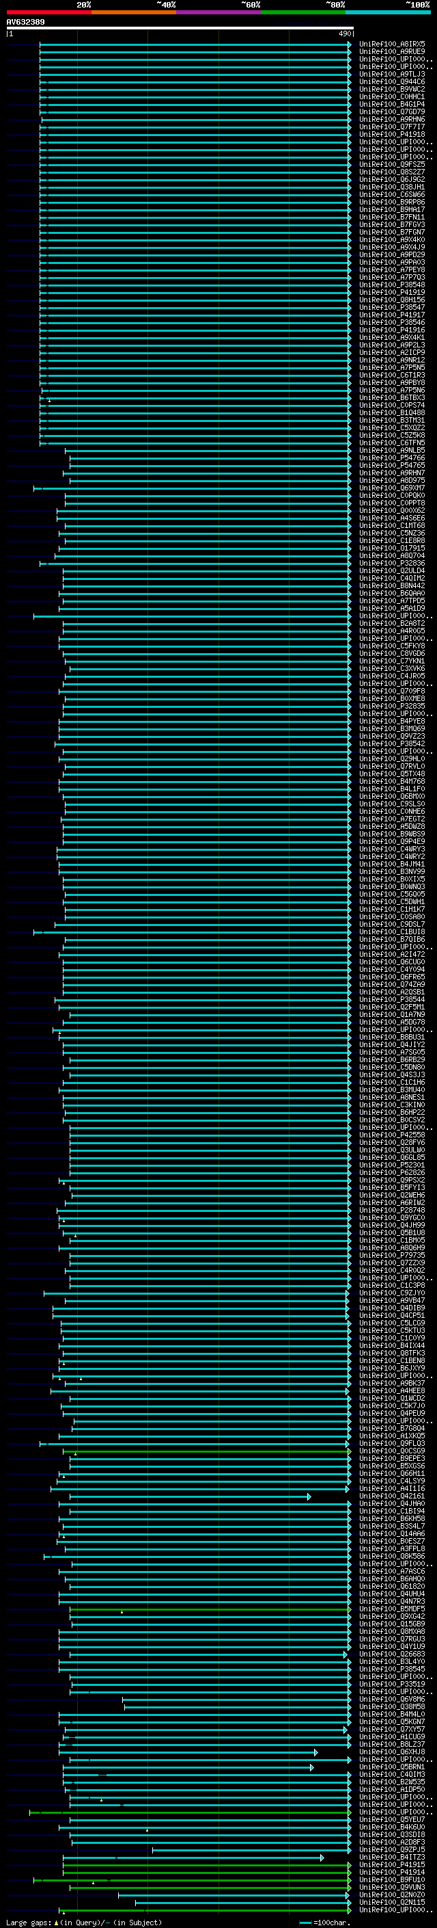Open UniRef100_A7PEY8 label
The image size is (437, 1928).
click(x=392, y=269)
